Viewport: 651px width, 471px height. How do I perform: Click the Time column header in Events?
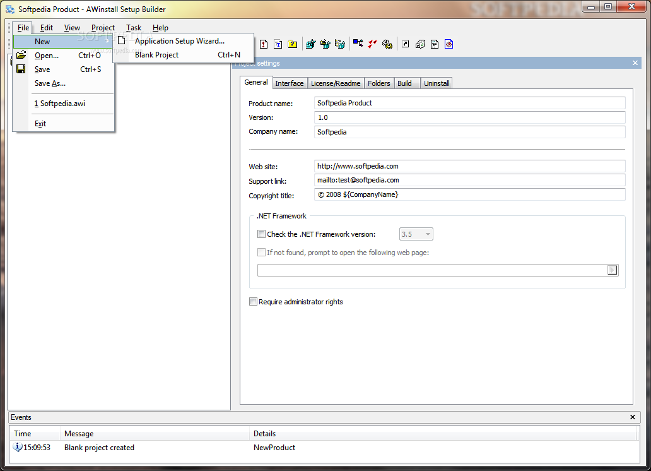click(35, 434)
